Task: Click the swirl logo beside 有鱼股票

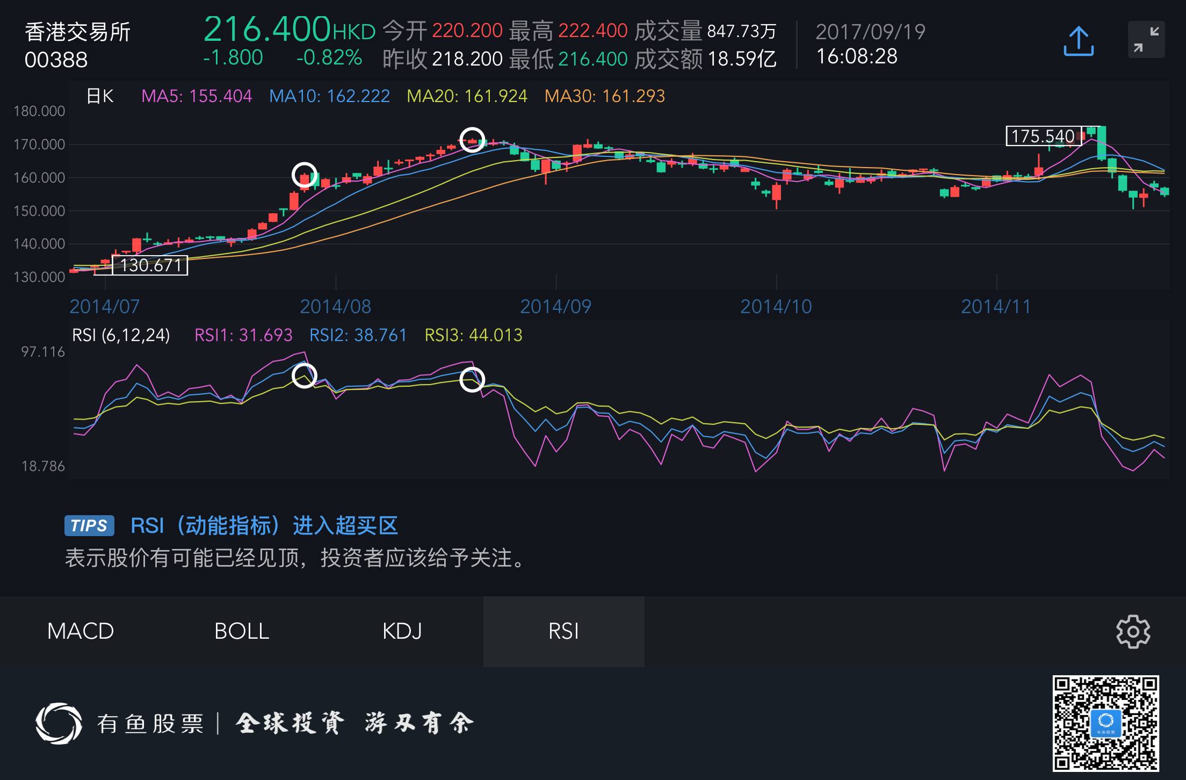Action: pyautogui.click(x=59, y=723)
